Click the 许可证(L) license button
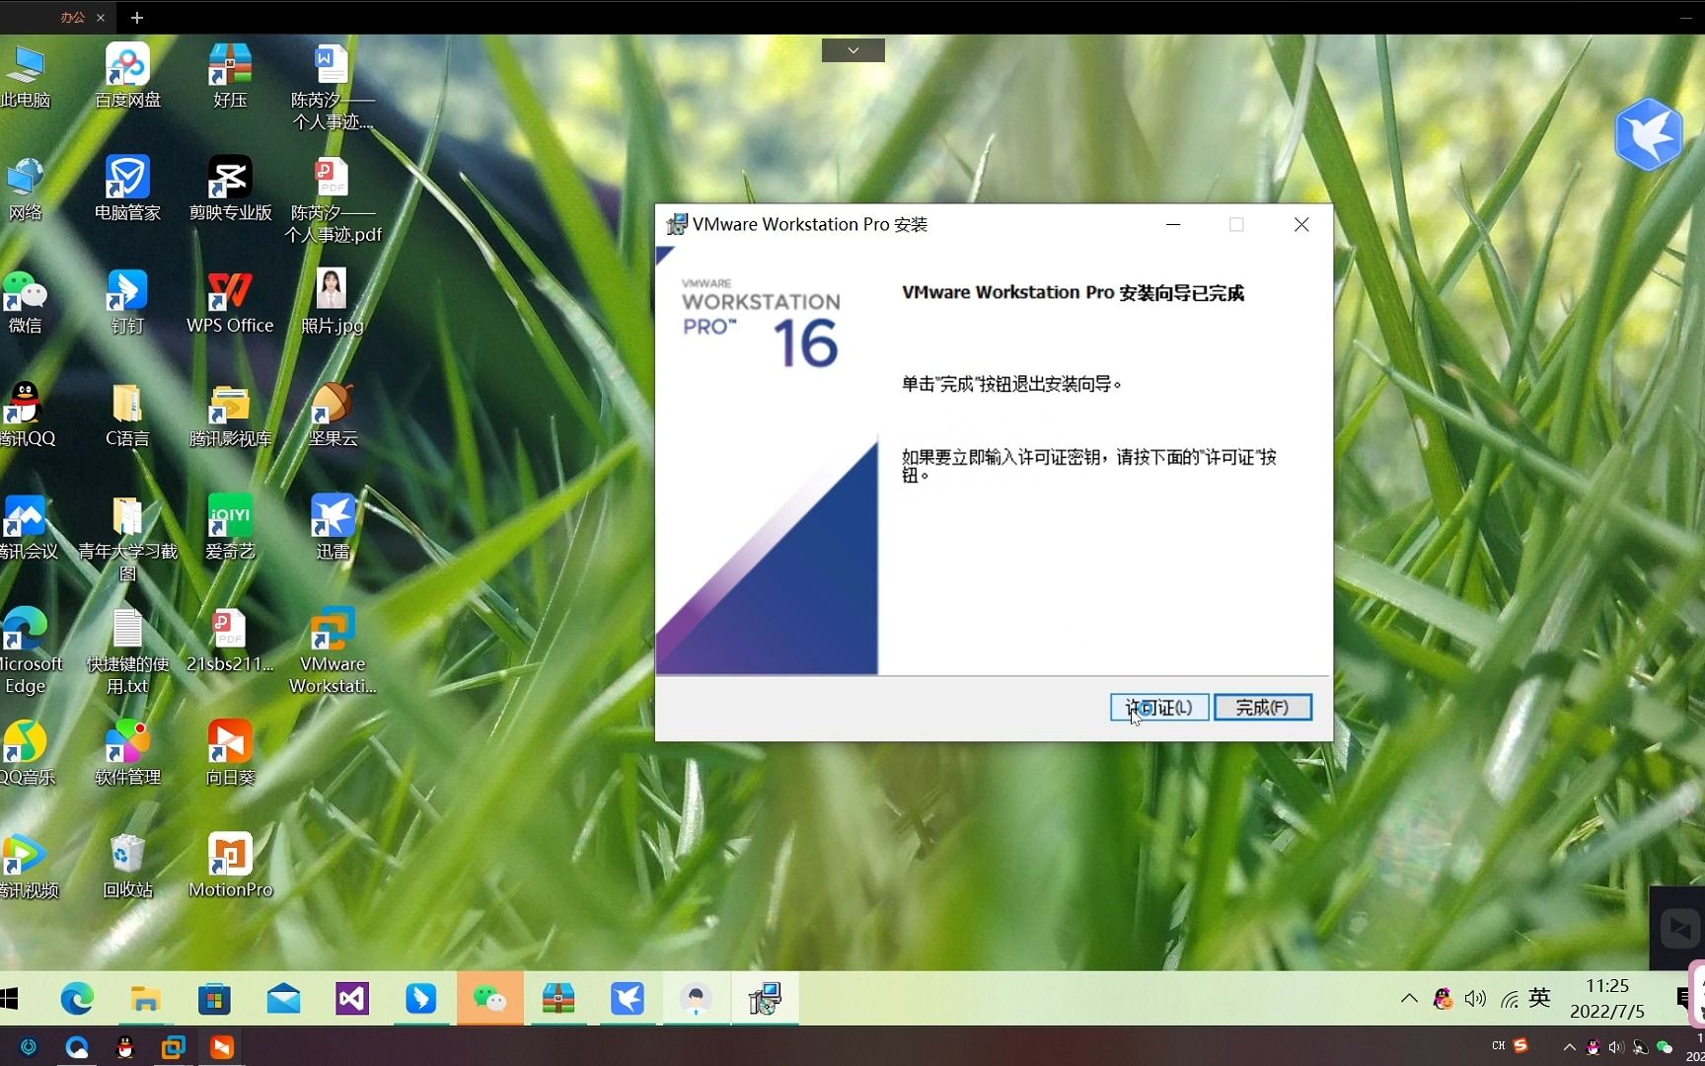Screen dimensions: 1705x1066 click(1159, 707)
